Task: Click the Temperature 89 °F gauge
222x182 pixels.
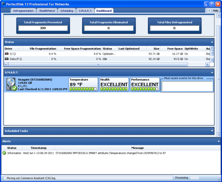Action: pyautogui.click(x=83, y=84)
